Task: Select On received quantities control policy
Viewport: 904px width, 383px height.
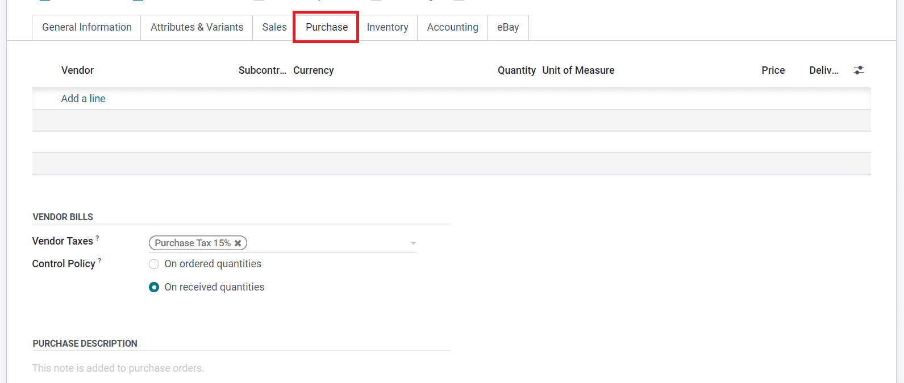Action: click(154, 287)
